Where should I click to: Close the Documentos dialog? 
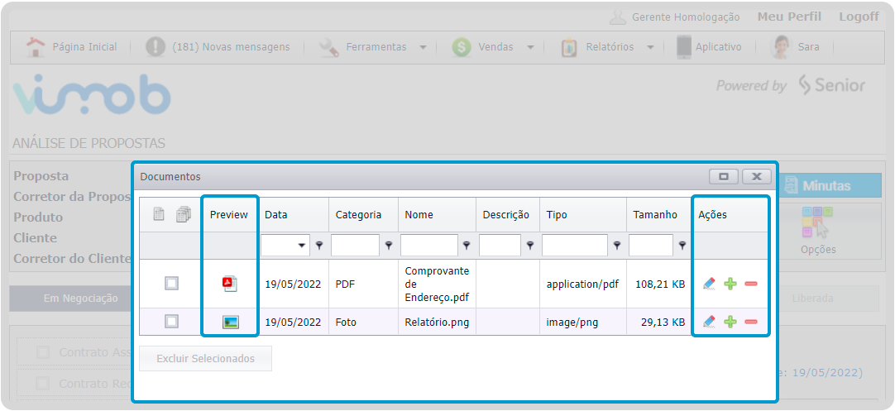pyautogui.click(x=757, y=177)
